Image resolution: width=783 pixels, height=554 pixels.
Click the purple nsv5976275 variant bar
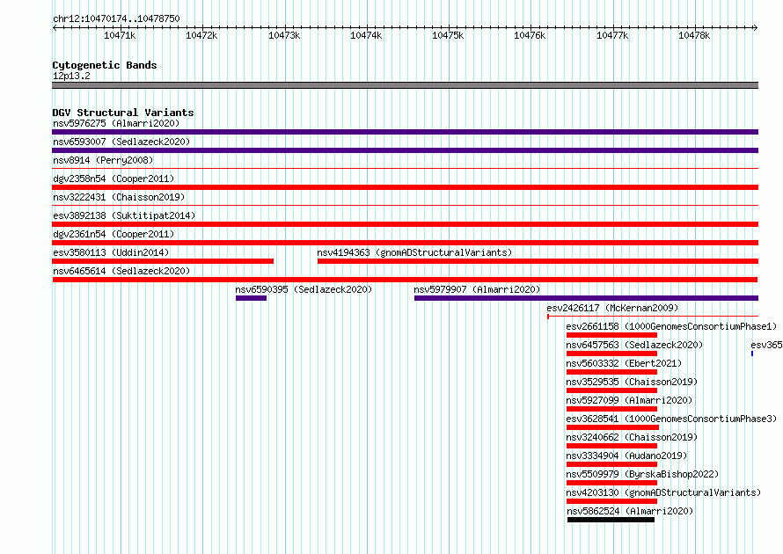405,132
